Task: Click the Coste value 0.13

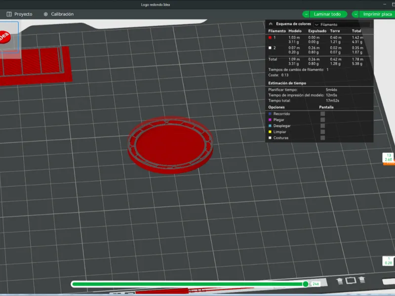Action: (285, 75)
